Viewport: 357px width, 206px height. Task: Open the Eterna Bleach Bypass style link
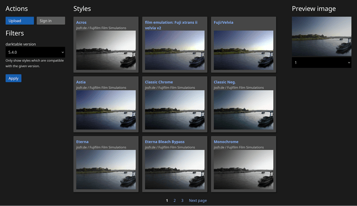[165, 142]
